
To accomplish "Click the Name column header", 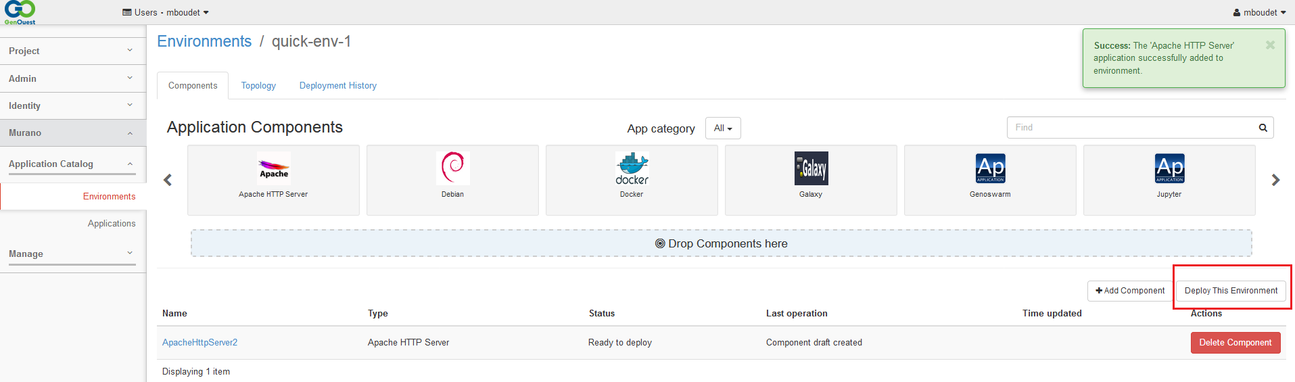I will (174, 314).
